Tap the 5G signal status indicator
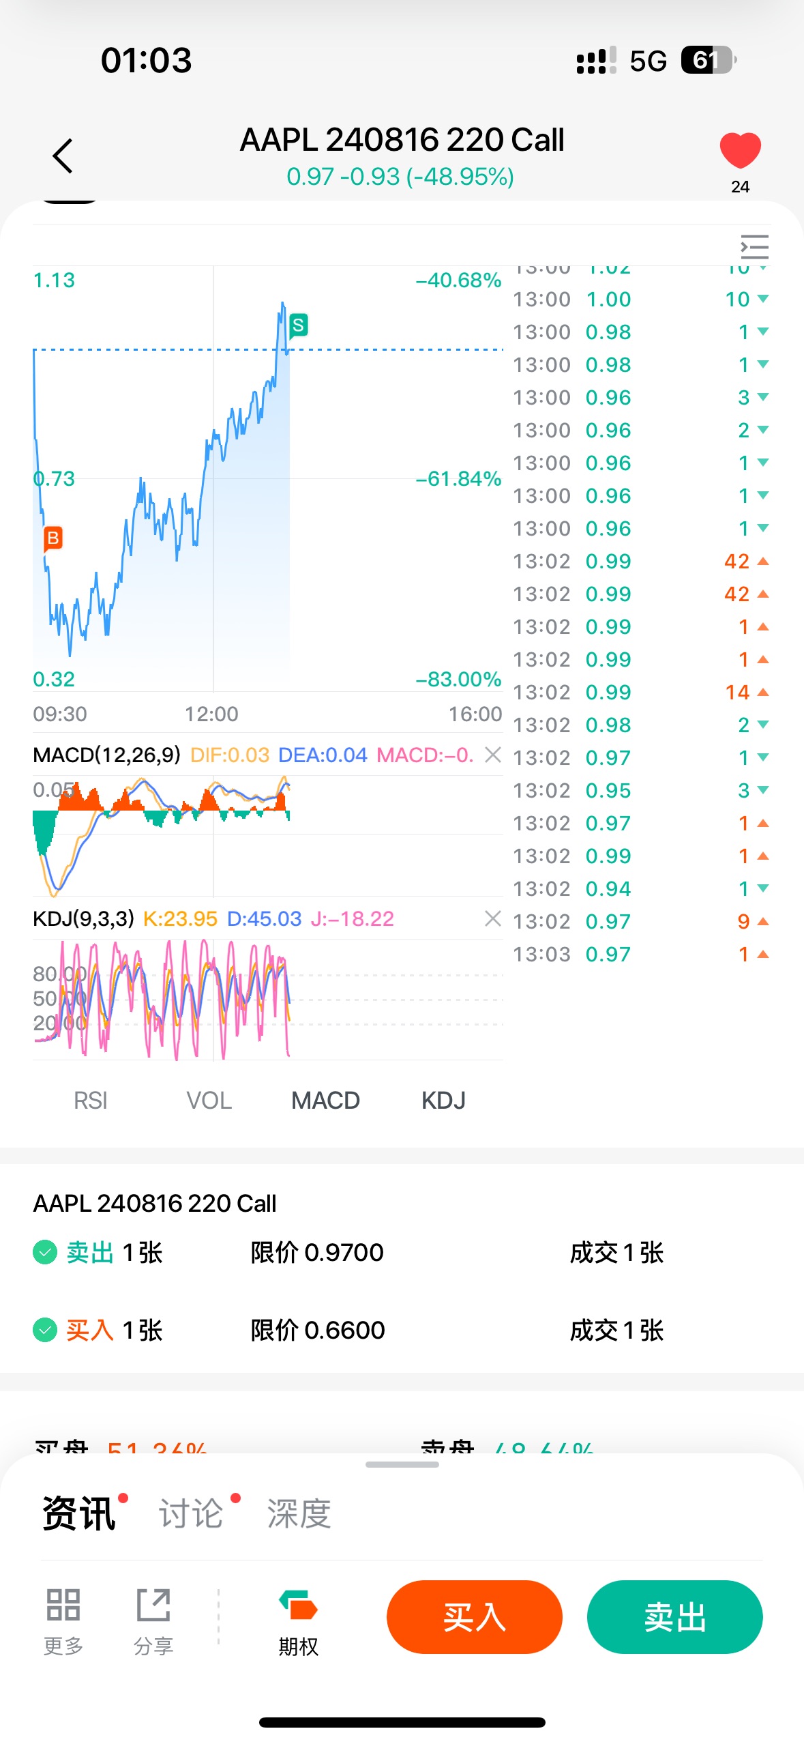The width and height of the screenshot is (804, 1744). [x=648, y=61]
